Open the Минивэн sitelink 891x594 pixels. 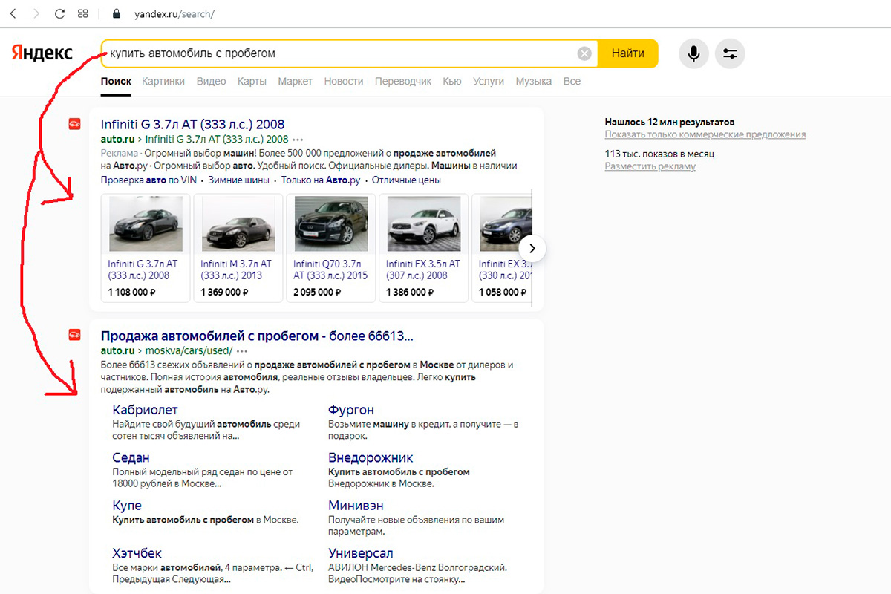(356, 506)
